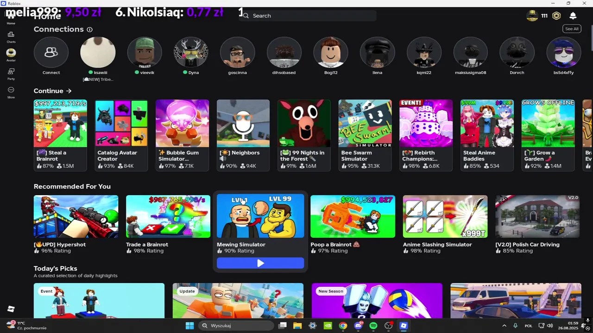Image resolution: width=593 pixels, height=333 pixels.
Task: Expand the Continue section arrow
Action: pos(69,91)
